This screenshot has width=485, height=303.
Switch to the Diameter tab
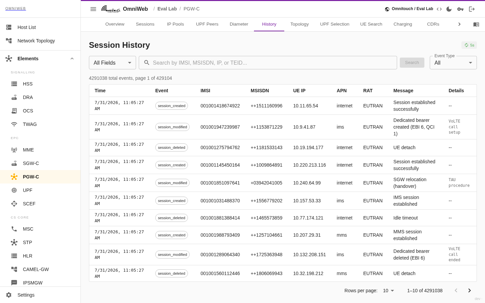click(x=239, y=24)
